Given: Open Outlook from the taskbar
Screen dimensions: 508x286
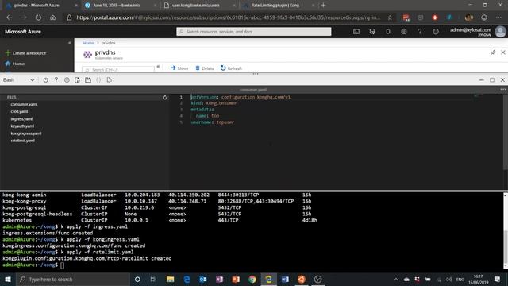Looking at the screenshot, I should tap(203, 279).
